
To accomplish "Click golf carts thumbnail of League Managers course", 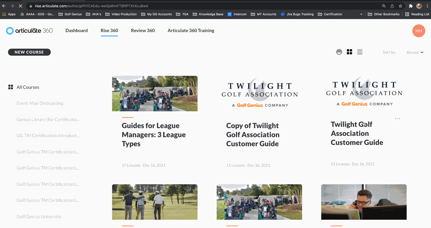I will (155, 93).
